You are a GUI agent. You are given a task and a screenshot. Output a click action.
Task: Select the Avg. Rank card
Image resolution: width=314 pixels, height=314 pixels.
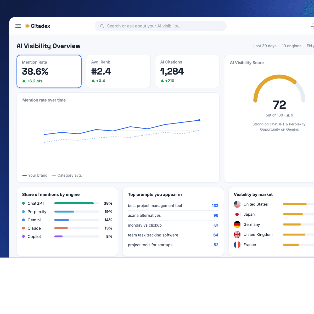click(x=118, y=71)
